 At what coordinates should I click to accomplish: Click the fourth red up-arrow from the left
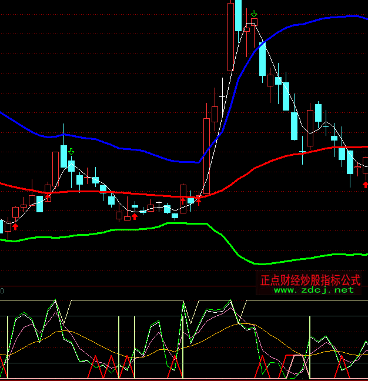[x=199, y=201]
